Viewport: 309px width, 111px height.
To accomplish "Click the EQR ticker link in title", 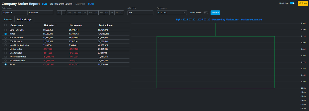I will pyautogui.click(x=44, y=4).
